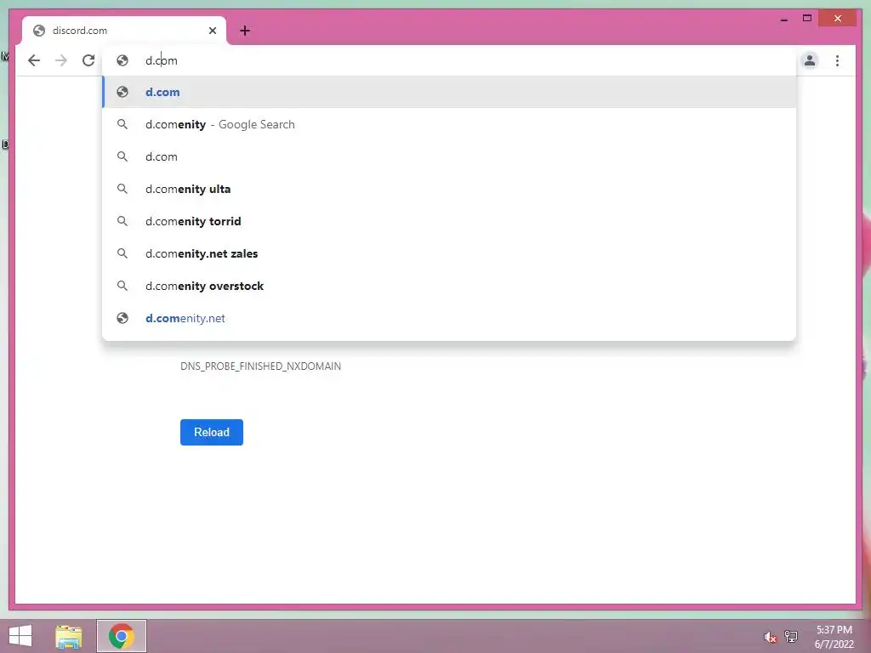Click the forward navigation arrow
Viewport: 871px width, 653px height.
(x=61, y=60)
